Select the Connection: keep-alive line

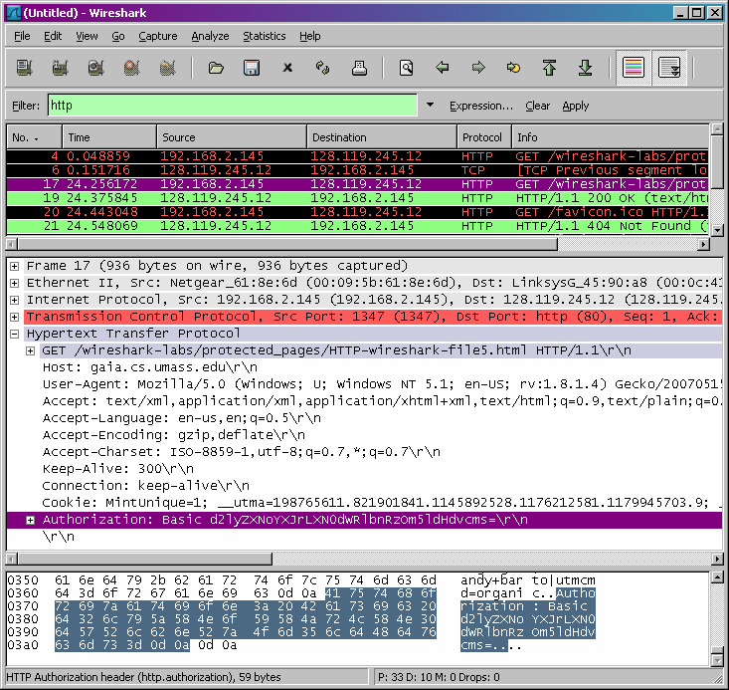pyautogui.click(x=145, y=486)
